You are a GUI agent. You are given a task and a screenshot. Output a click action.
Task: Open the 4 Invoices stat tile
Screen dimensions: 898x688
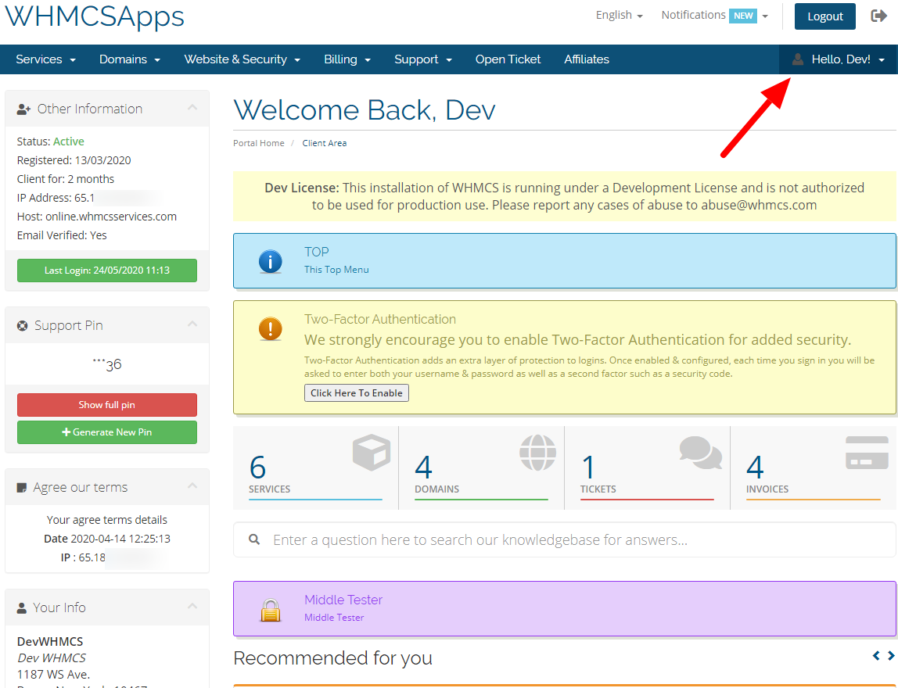pos(814,468)
